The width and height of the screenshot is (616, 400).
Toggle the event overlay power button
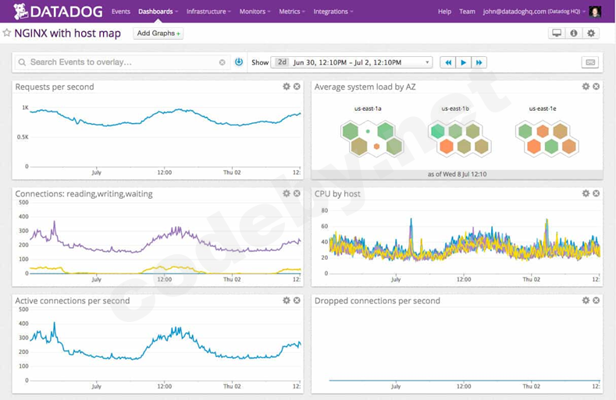click(239, 62)
